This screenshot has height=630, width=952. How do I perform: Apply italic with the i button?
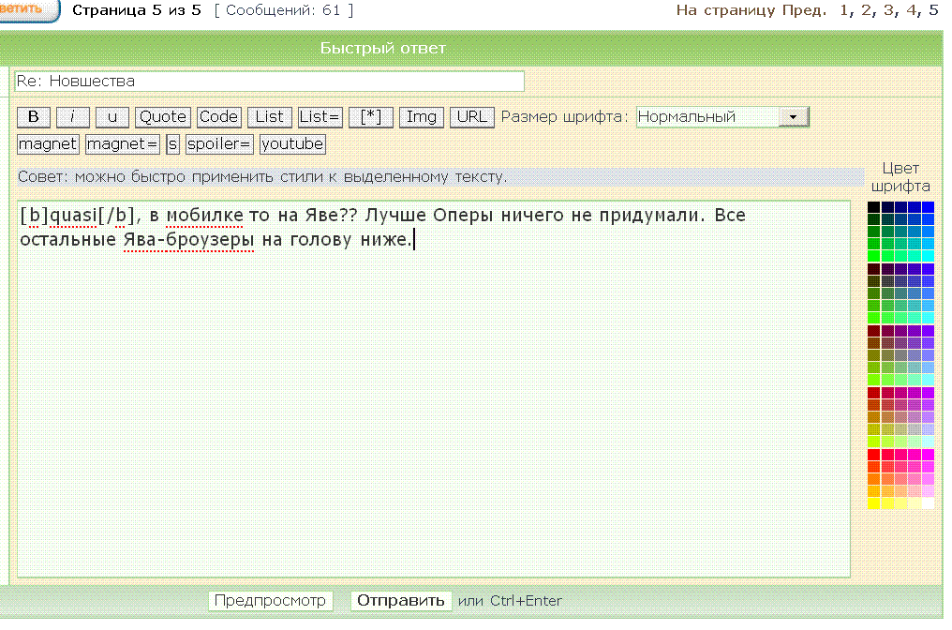click(73, 117)
